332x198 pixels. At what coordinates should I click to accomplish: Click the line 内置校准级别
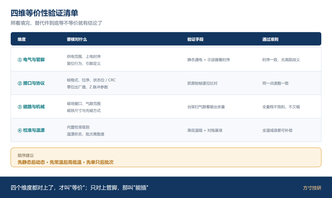78,127
